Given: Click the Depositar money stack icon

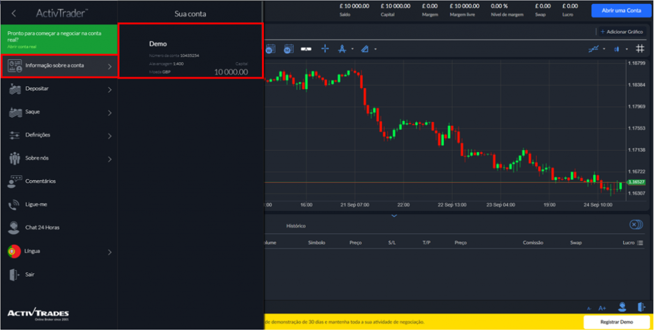Looking at the screenshot, I should [15, 89].
